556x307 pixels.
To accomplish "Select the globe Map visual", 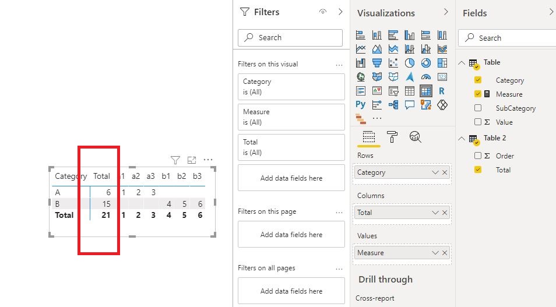I will pos(361,77).
